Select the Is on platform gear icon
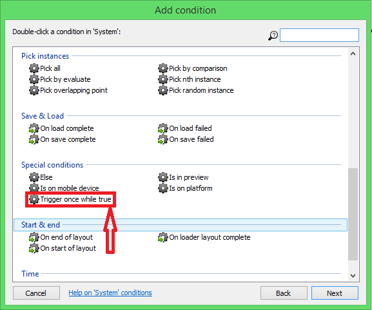 point(162,188)
